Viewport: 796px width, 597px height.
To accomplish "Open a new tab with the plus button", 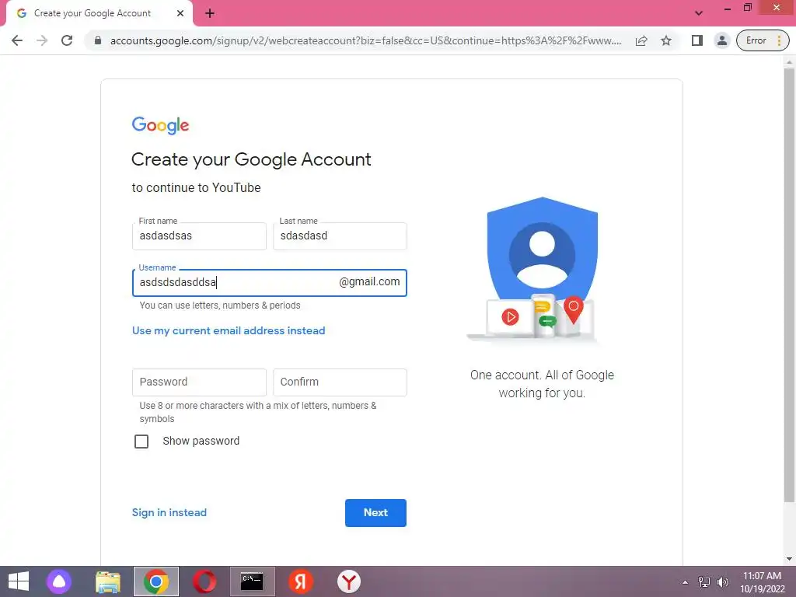I will coord(210,14).
